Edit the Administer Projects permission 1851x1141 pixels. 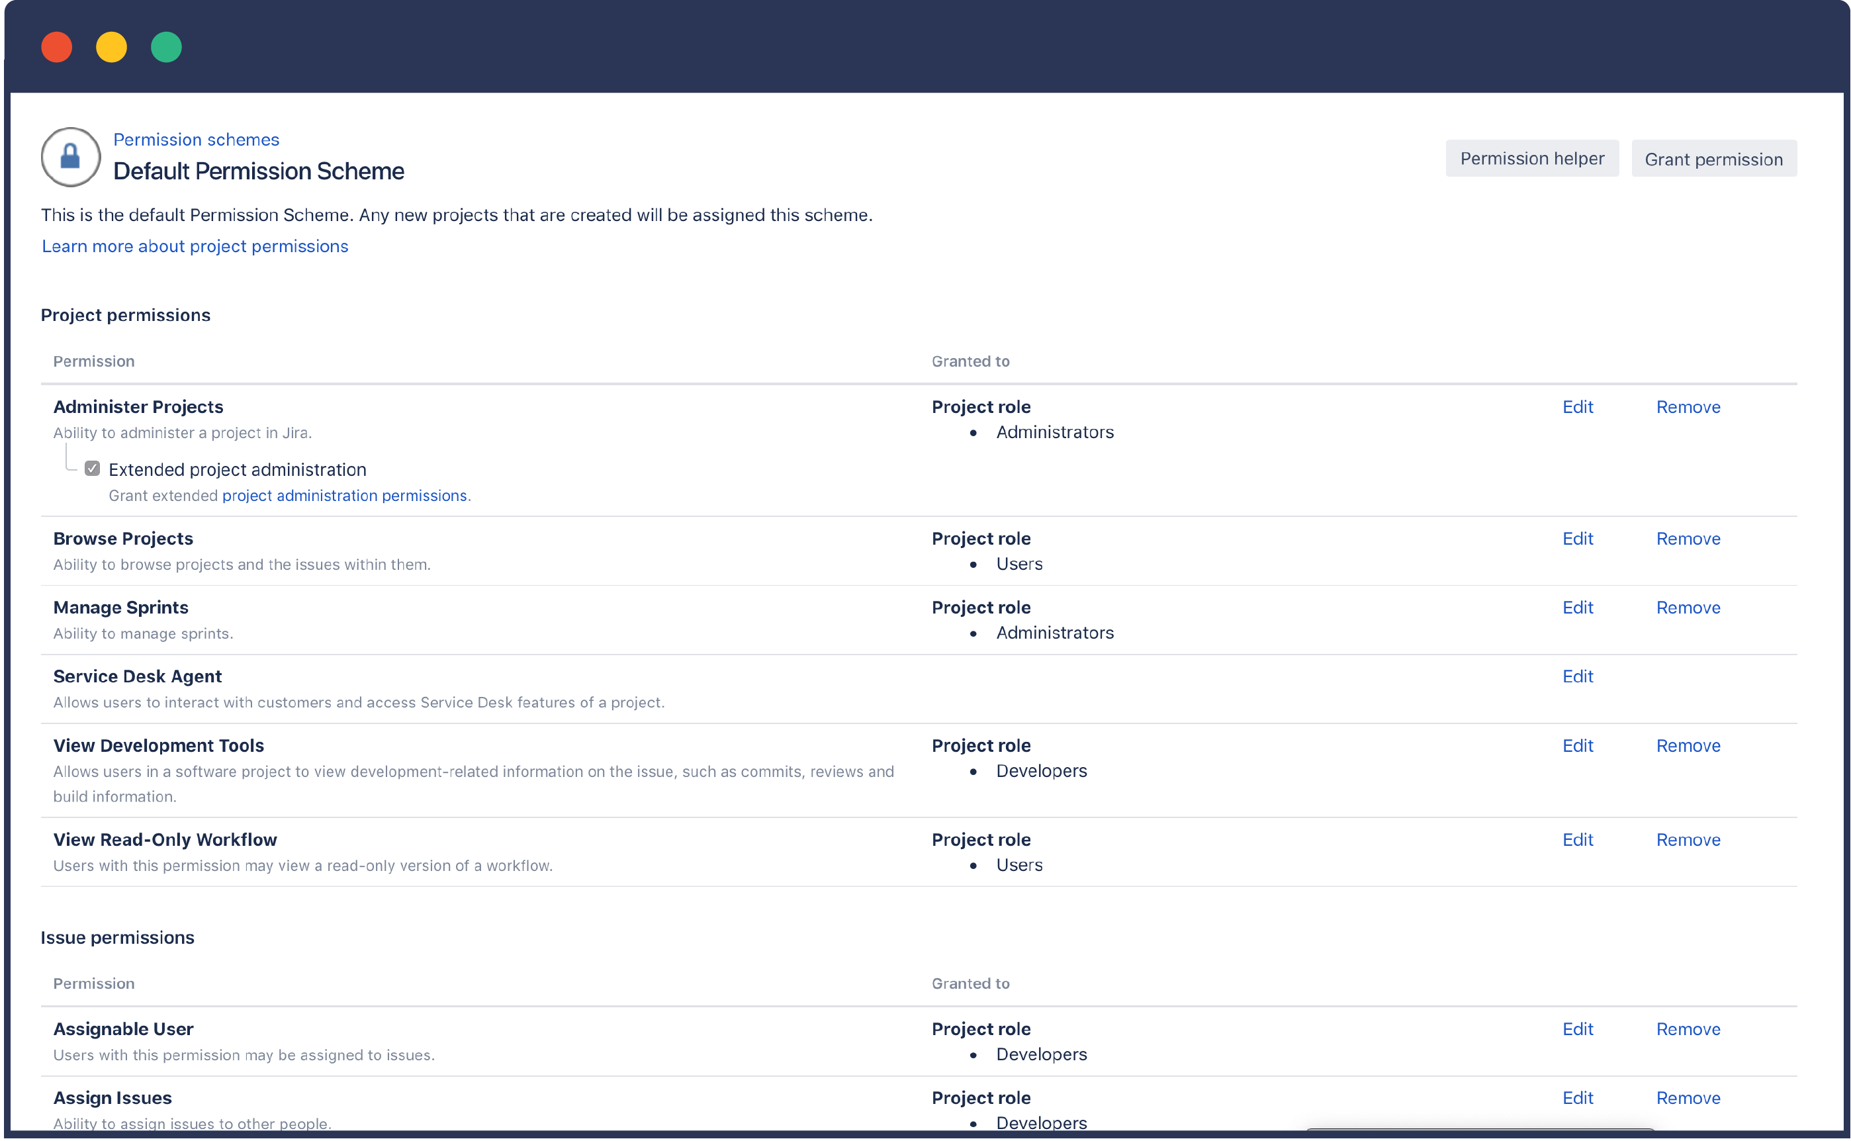point(1577,407)
